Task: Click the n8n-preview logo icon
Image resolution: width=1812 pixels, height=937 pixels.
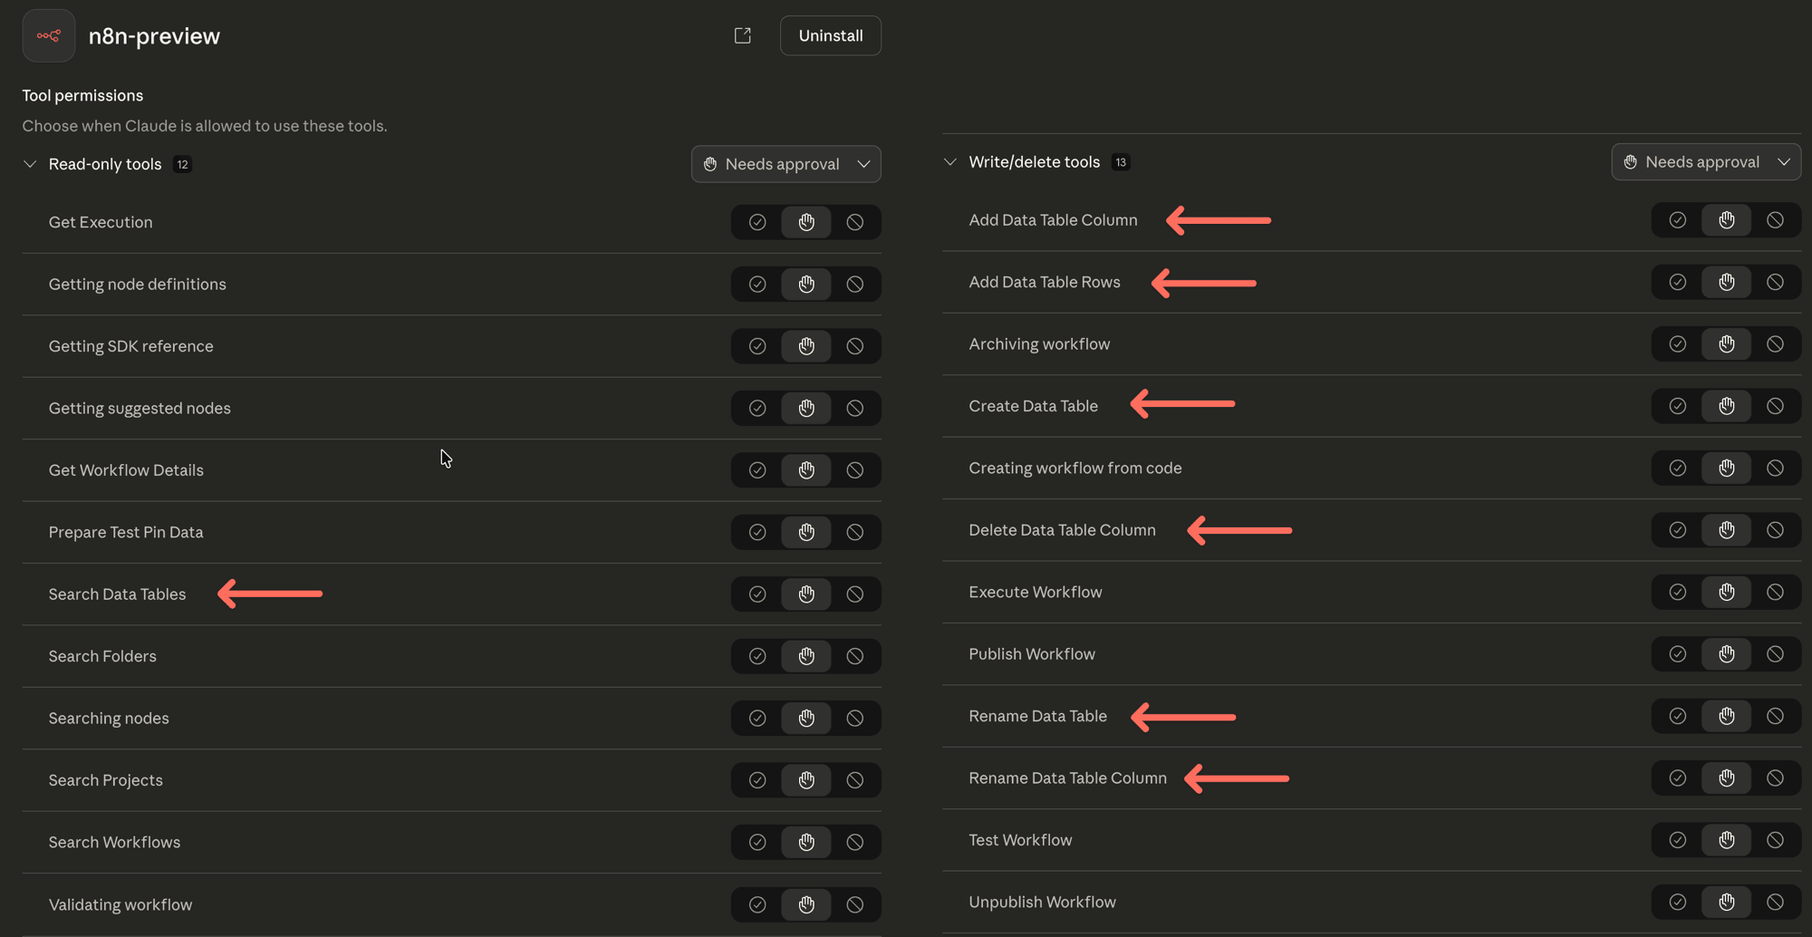Action: click(x=49, y=35)
